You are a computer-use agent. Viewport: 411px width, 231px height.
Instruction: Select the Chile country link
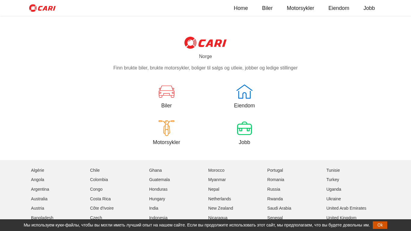click(x=95, y=170)
